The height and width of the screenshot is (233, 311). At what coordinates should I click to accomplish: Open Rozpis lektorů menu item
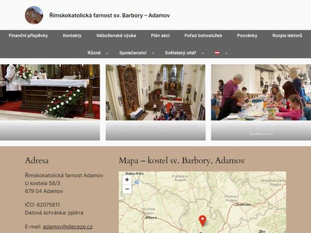pyautogui.click(x=287, y=36)
